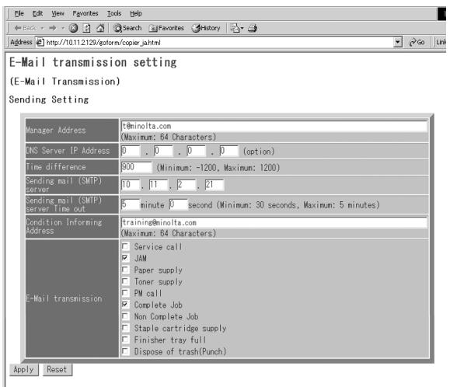
Task: Click the Apply button
Action: [24, 369]
